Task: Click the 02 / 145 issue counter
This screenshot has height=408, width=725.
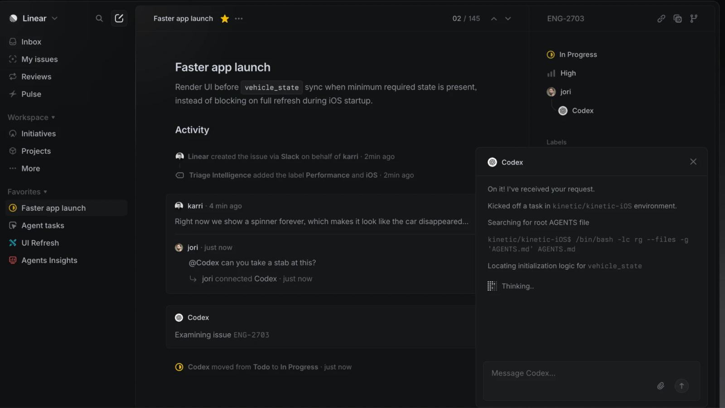Action: pos(466,19)
